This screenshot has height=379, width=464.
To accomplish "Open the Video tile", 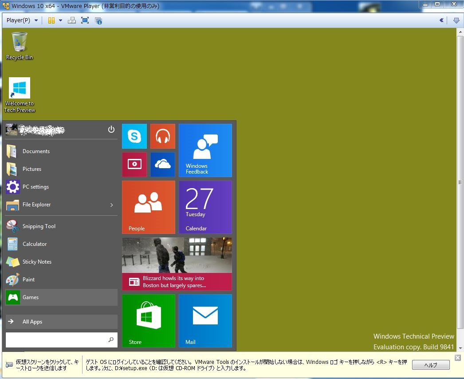I will click(134, 164).
